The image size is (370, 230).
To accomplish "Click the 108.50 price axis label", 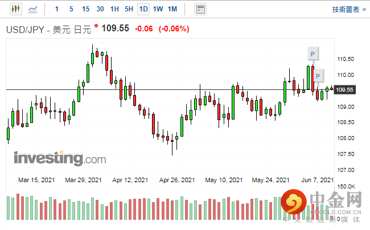I will coord(346,122).
